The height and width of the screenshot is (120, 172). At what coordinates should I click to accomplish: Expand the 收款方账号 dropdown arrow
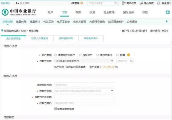[112, 91]
